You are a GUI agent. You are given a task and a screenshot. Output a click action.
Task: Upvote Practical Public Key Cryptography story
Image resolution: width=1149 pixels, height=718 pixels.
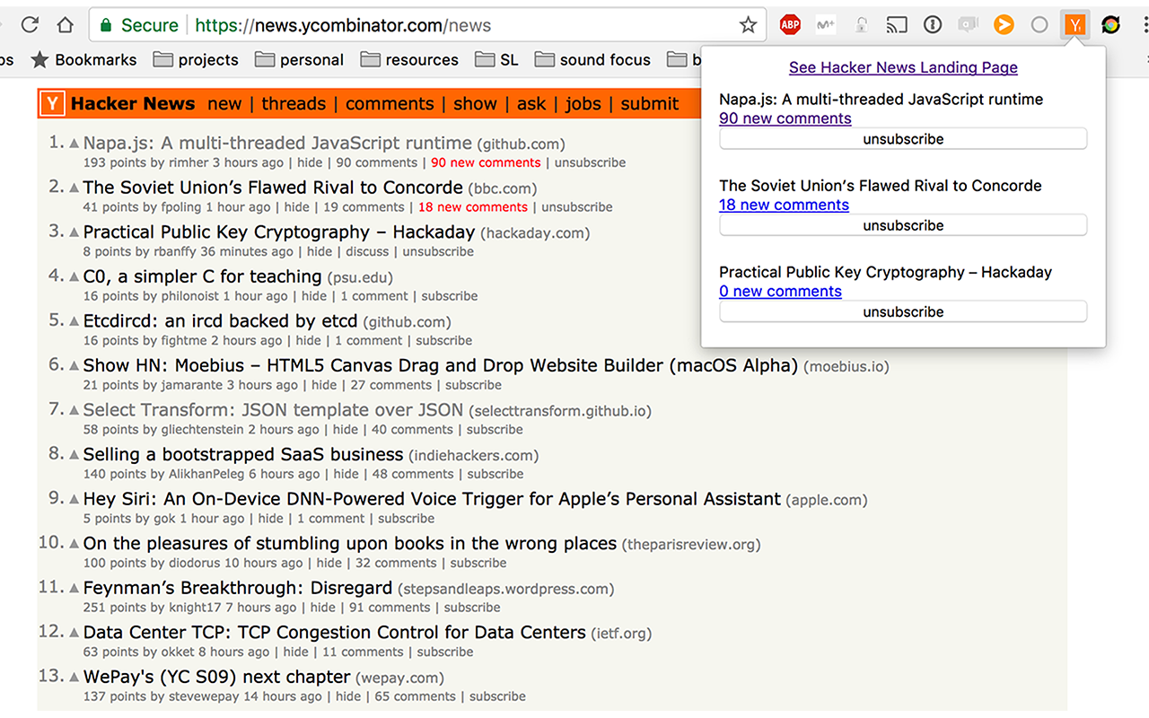(x=75, y=232)
